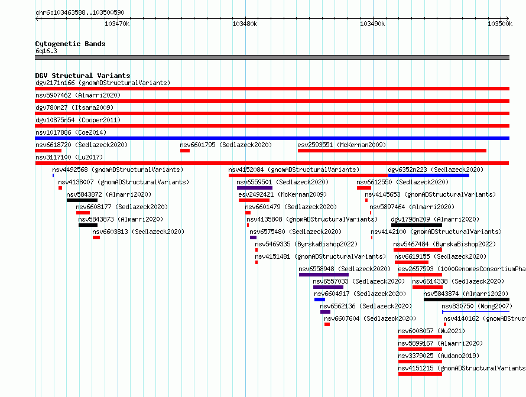526x397 pixels.
Task: Select esv2657593 1000Genomes variant label
Action: click(x=462, y=269)
